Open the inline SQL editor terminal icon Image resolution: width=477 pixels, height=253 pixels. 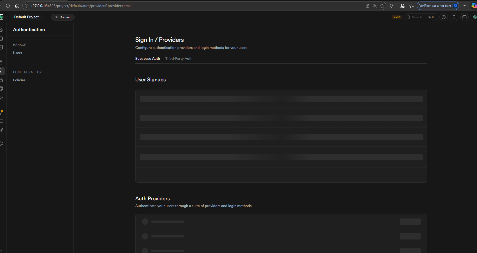click(464, 17)
